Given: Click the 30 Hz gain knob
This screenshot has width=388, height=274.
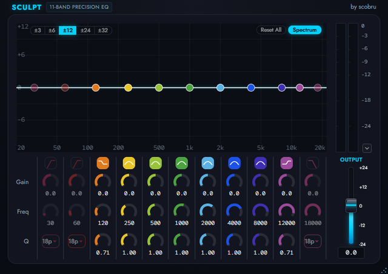Looking at the screenshot, I should pos(50,182).
